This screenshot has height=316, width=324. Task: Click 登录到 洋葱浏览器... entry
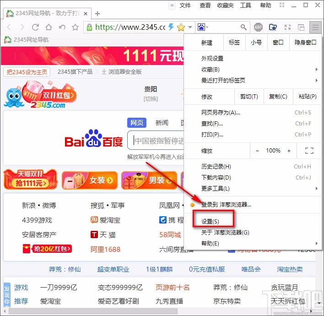253,205
